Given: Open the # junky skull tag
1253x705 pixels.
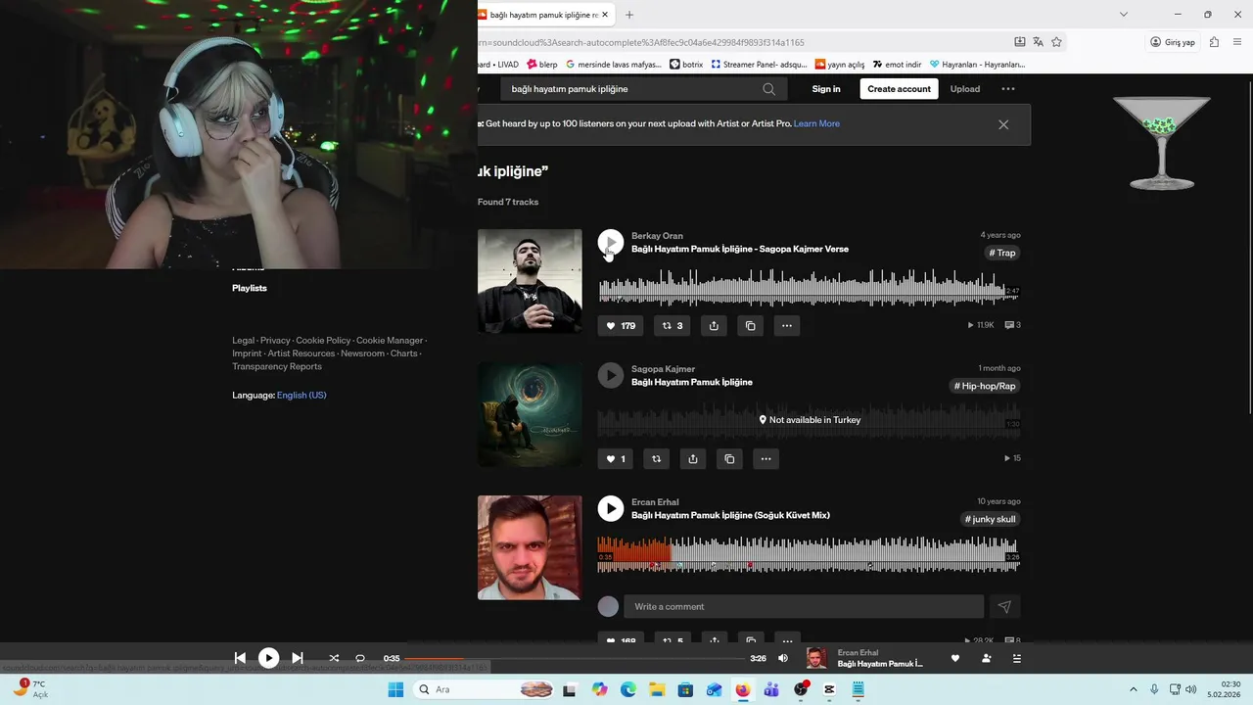Looking at the screenshot, I should (991, 519).
